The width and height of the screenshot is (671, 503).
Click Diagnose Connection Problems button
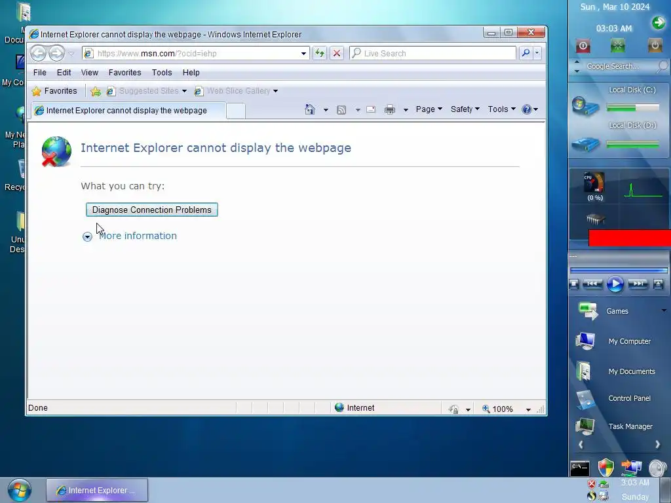[152, 210]
